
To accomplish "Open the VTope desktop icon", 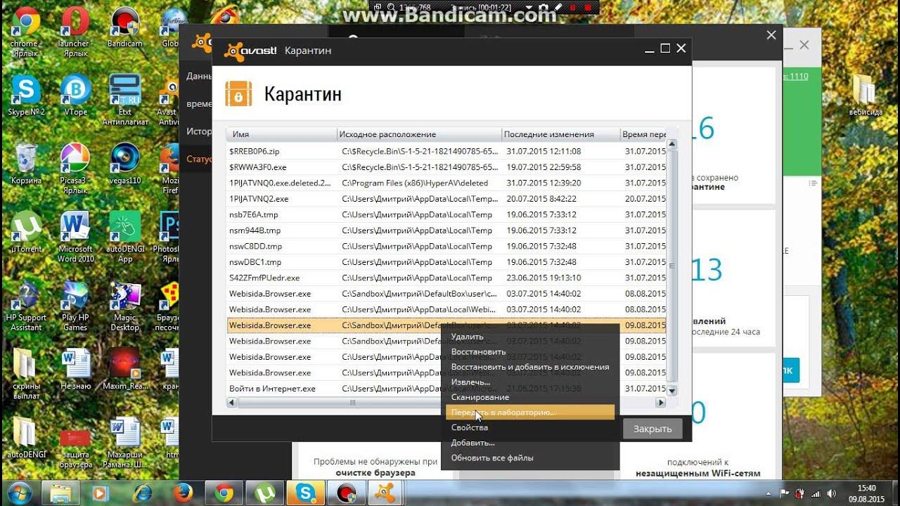I will (75, 95).
